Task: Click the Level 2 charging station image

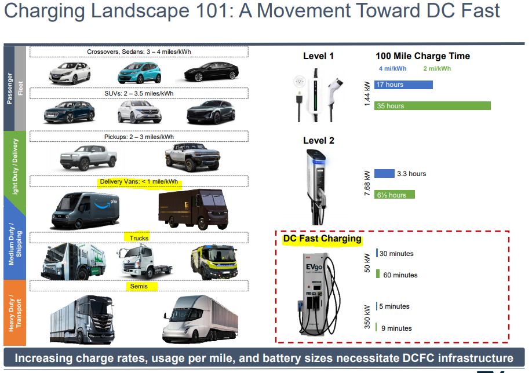Action: pos(317,187)
